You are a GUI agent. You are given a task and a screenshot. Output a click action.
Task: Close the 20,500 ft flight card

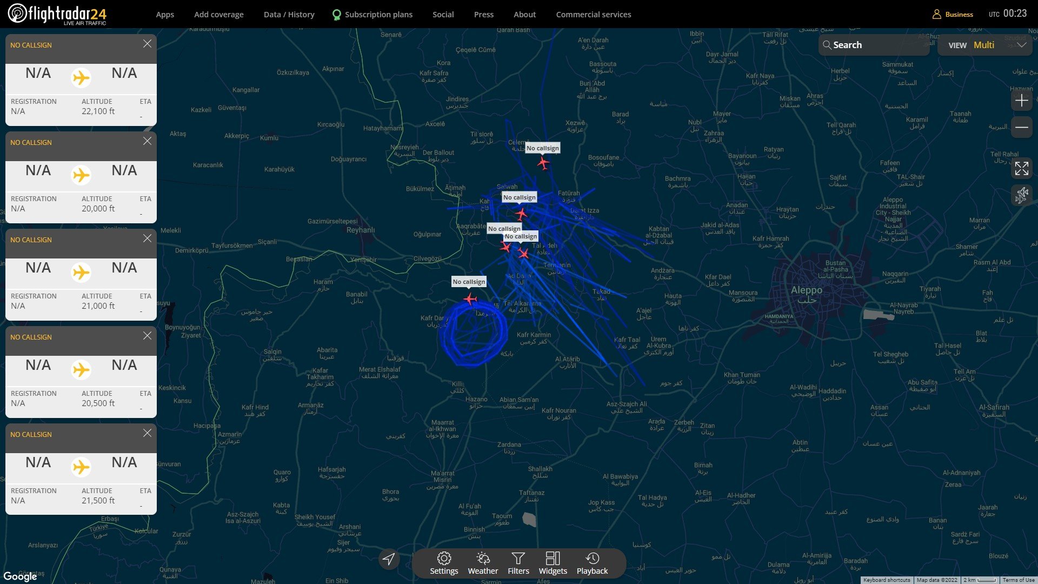pyautogui.click(x=147, y=336)
